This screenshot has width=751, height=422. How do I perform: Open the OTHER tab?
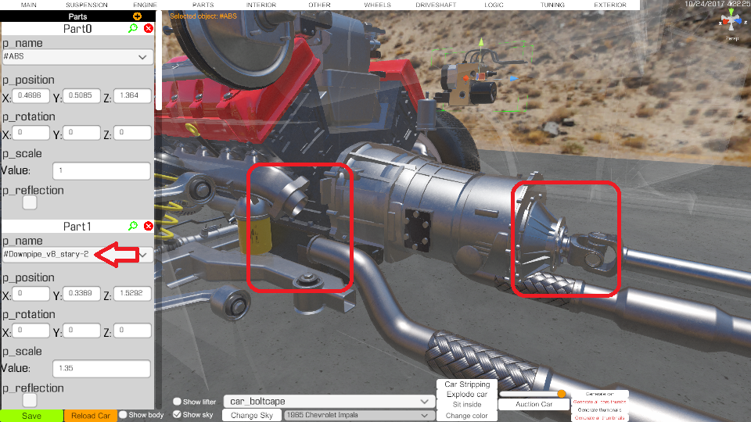[x=319, y=5]
